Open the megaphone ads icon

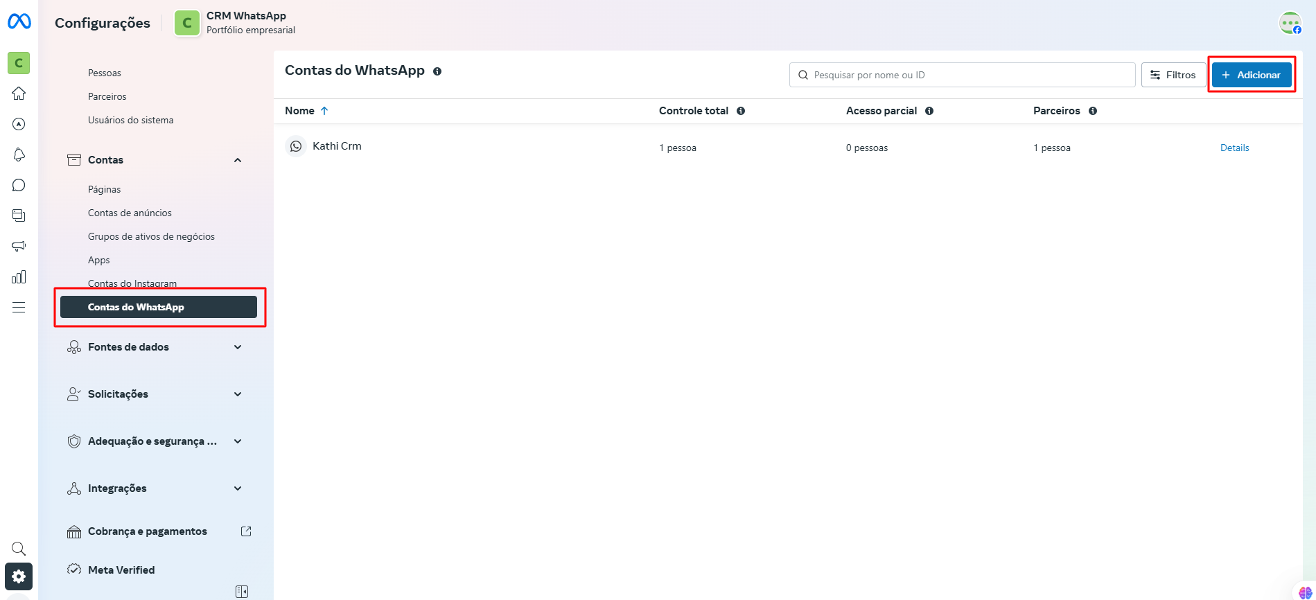(x=19, y=246)
